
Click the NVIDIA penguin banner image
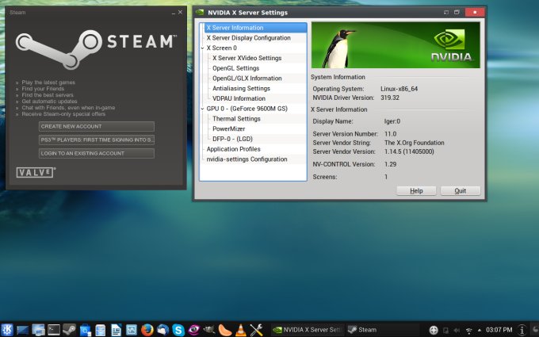point(396,45)
